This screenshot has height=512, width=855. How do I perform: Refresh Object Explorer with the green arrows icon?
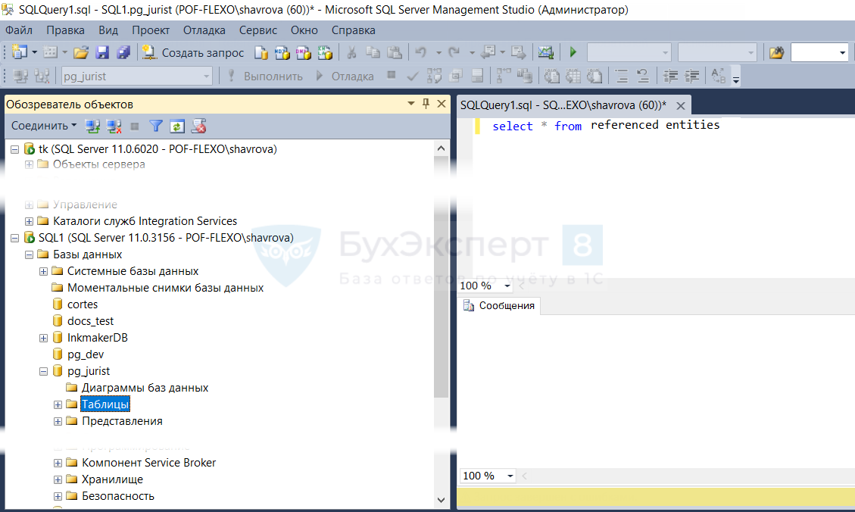tap(177, 126)
